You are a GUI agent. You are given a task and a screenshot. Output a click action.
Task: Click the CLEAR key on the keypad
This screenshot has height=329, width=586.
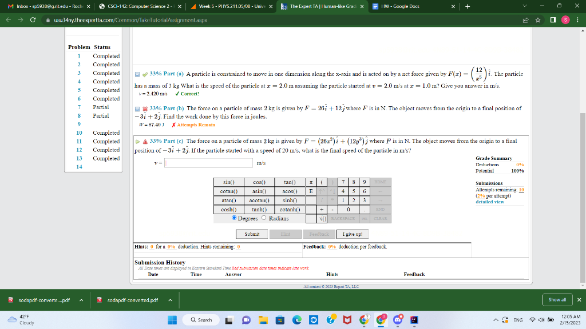coord(381,218)
